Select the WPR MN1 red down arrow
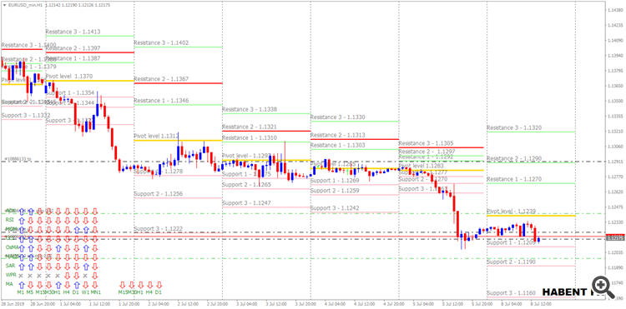The height and width of the screenshot is (309, 626). (94, 276)
